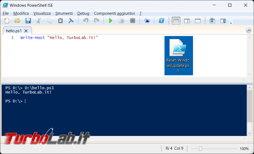Screen dimensions: 254x154
Task: Click the 100% zoom level text
Action: point(244,149)
